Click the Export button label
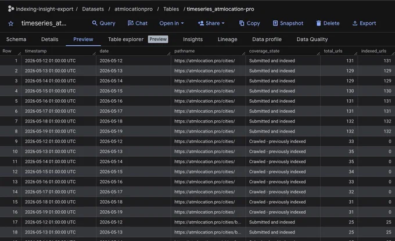 [x=368, y=23]
